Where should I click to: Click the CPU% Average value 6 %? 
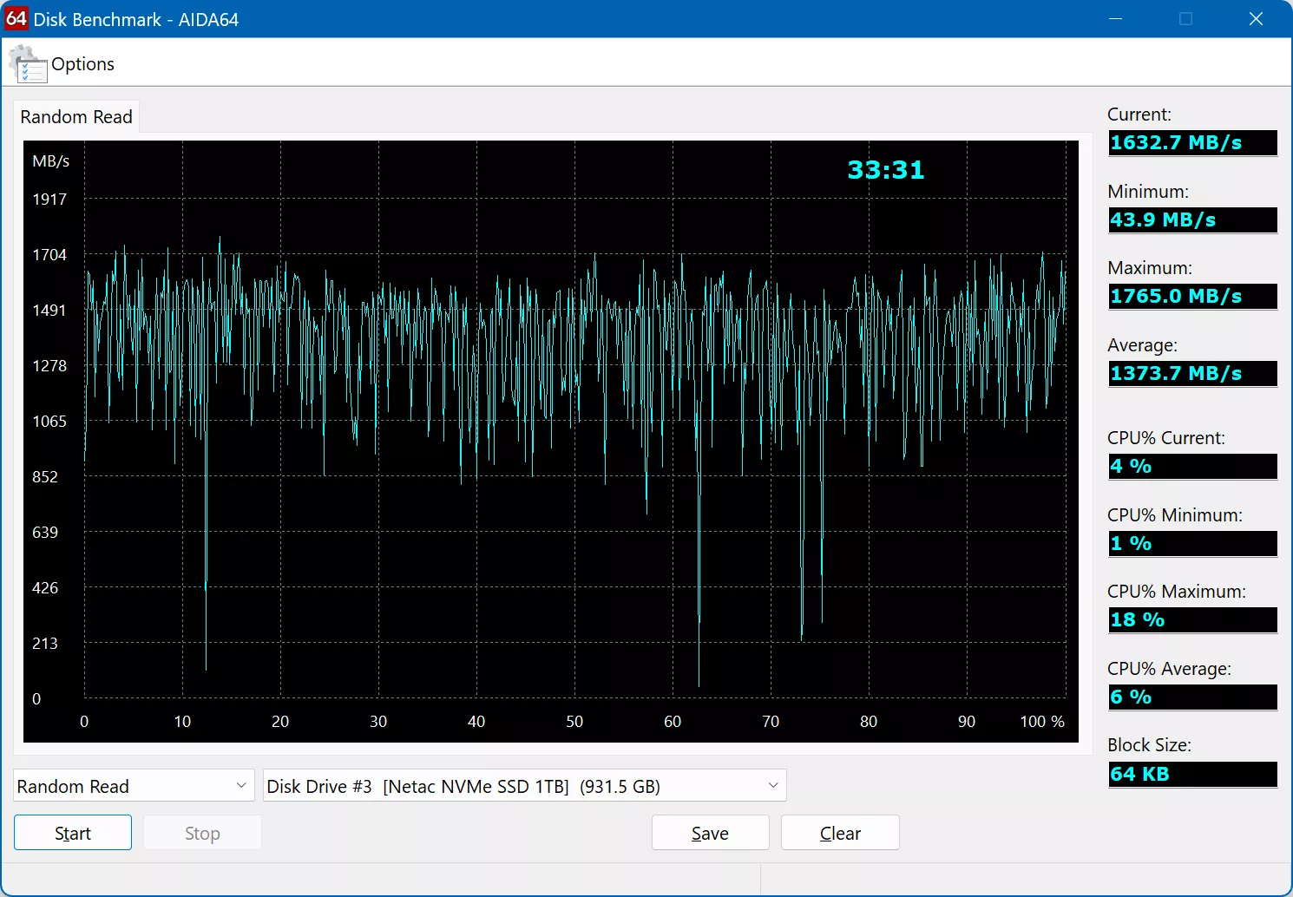[1192, 697]
